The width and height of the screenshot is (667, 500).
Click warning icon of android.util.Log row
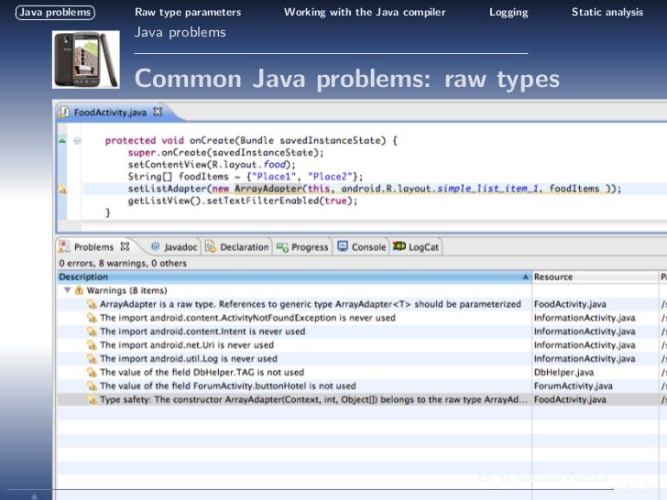point(92,358)
